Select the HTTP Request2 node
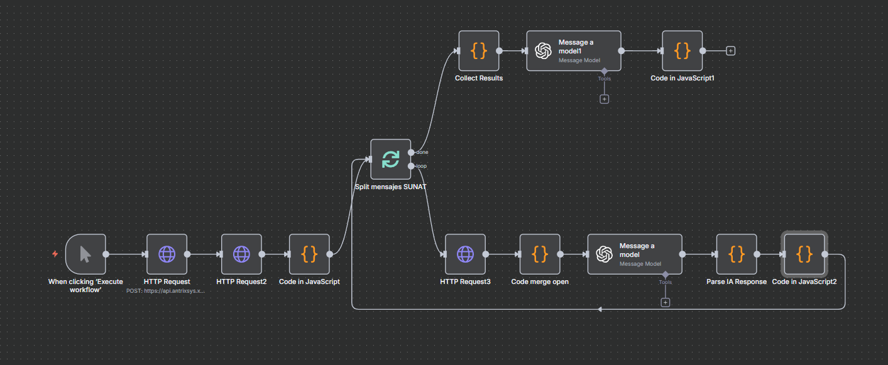This screenshot has width=888, height=365. tap(241, 254)
